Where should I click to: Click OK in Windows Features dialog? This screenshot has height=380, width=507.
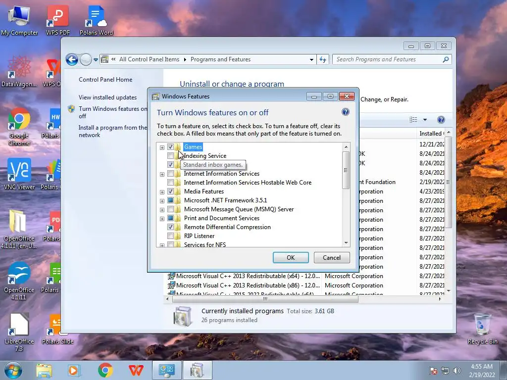click(291, 257)
